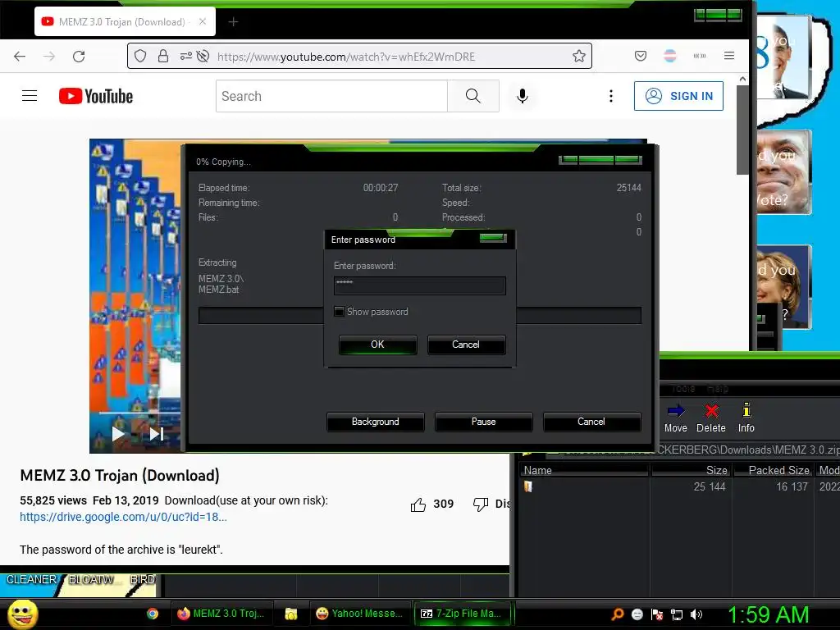Screen dimensions: 840x630
Task: Open a new Firefox tab
Action: coord(233,22)
